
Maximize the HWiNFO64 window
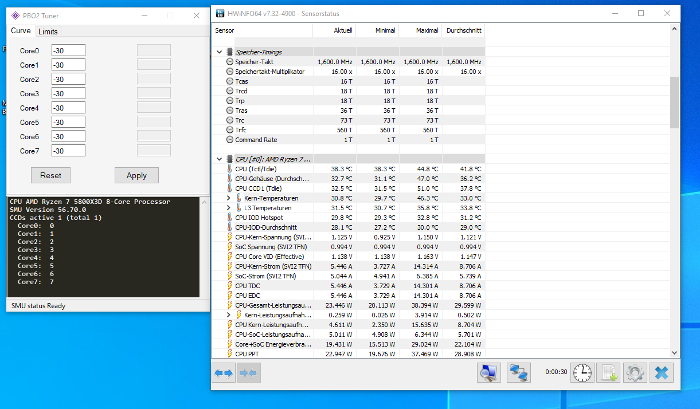tap(641, 14)
